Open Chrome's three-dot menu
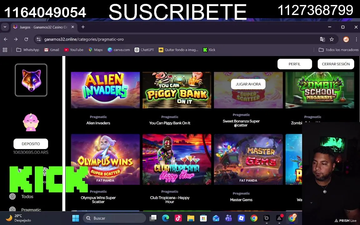The image size is (360, 225). coord(356,39)
